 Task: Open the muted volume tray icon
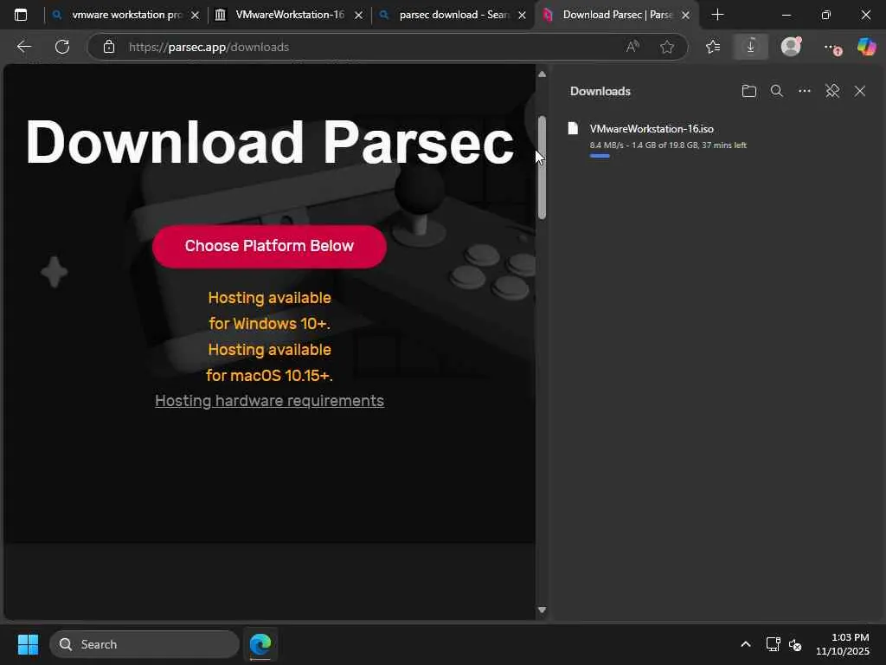(795, 644)
